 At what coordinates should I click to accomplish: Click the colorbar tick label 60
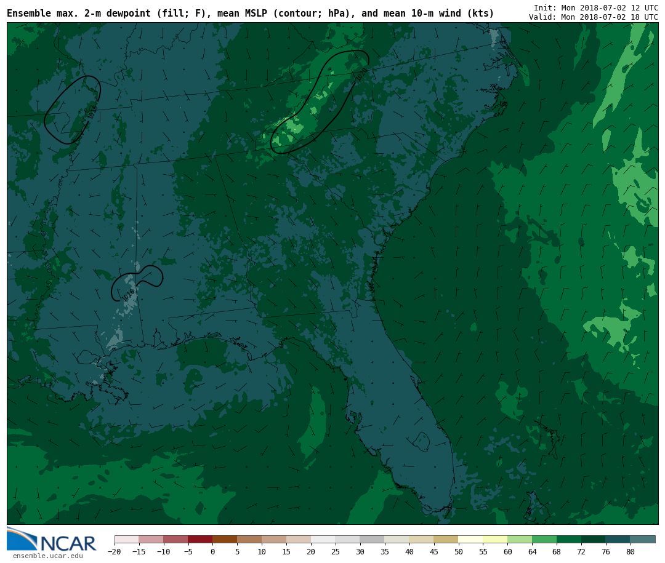507,551
